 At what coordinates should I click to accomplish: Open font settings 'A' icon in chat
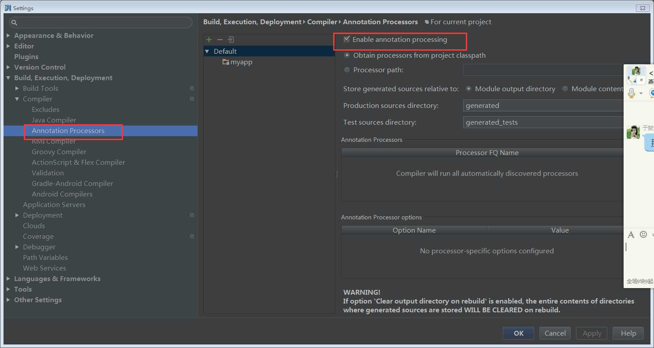[x=631, y=235]
